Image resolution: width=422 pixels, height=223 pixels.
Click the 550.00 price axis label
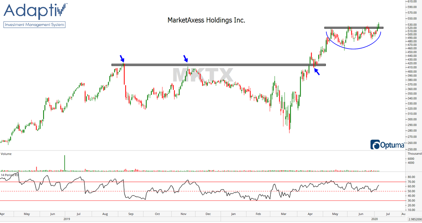point(412,18)
